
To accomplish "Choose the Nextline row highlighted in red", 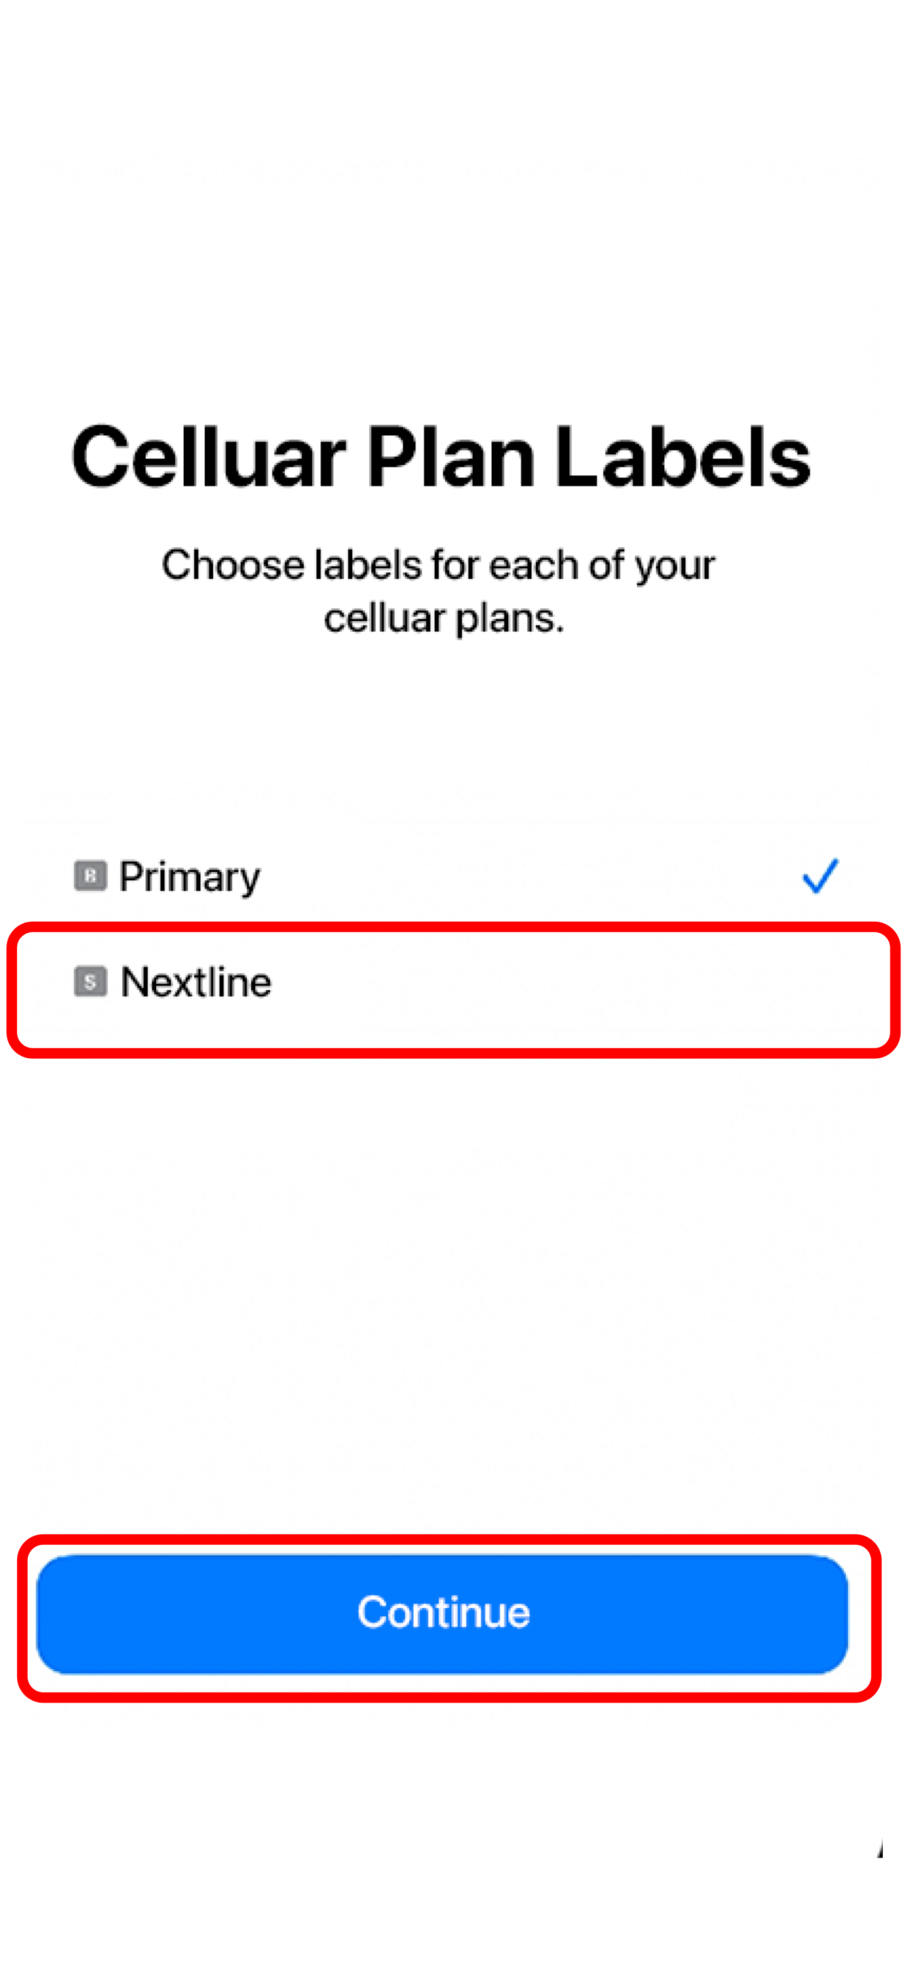I will [x=453, y=989].
